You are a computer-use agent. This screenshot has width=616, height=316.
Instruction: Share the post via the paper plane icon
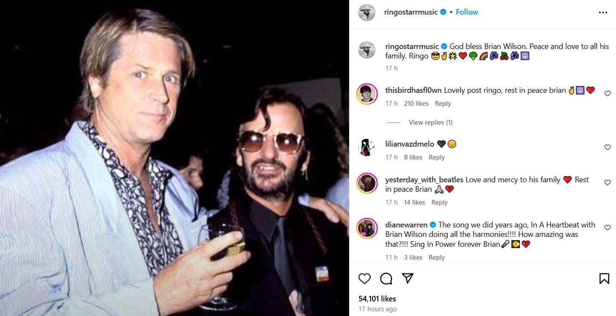click(407, 279)
